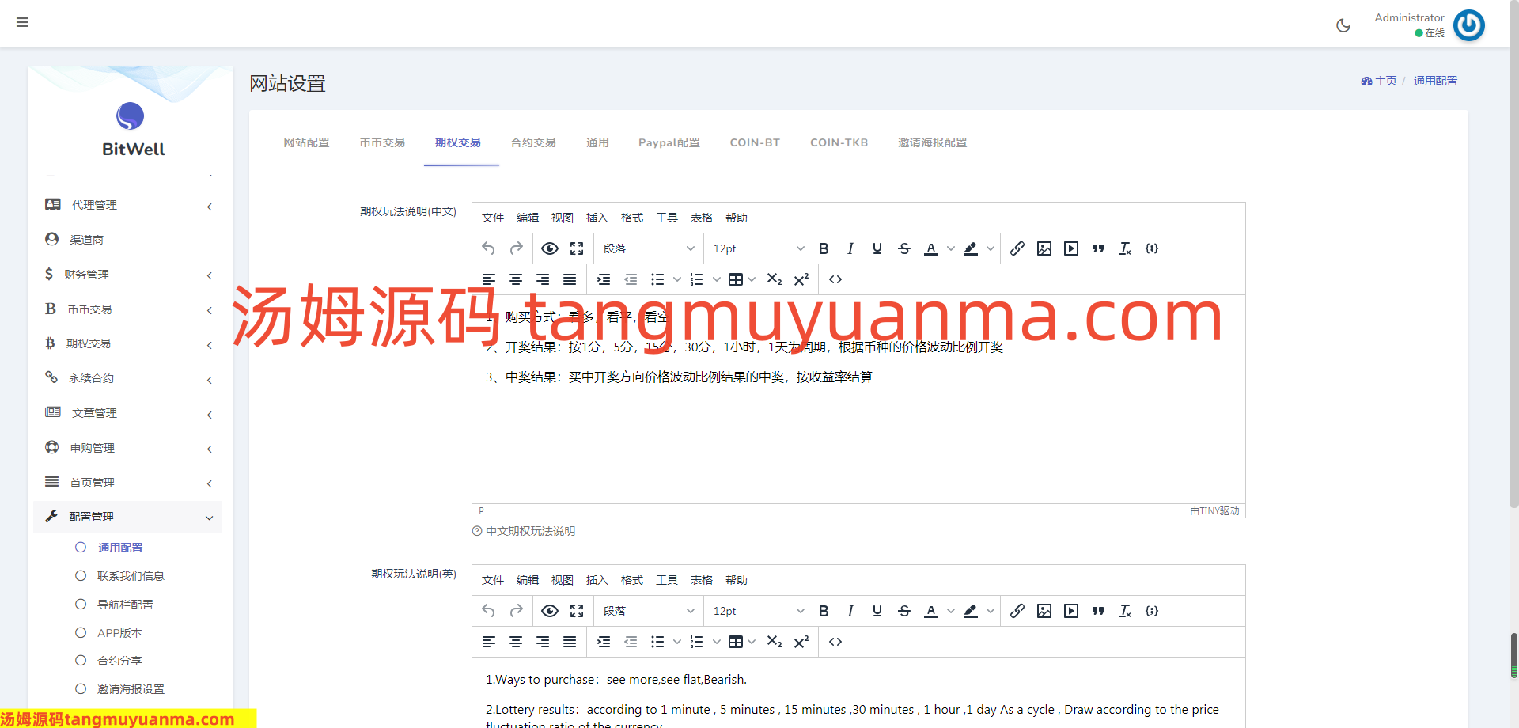Click Insert link icon in Chinese editor
1519x728 pixels.
(x=1017, y=248)
